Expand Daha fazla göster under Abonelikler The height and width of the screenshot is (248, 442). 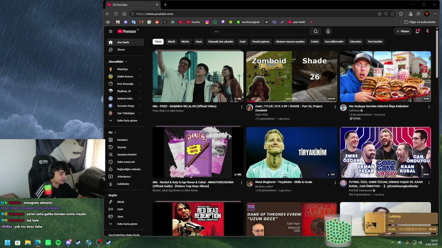click(125, 121)
